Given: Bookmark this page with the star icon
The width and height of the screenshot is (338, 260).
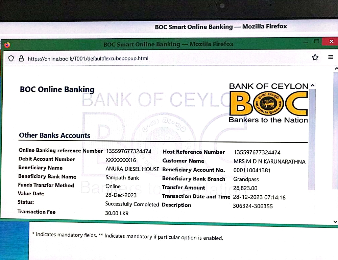Looking at the screenshot, I should tap(315, 58).
